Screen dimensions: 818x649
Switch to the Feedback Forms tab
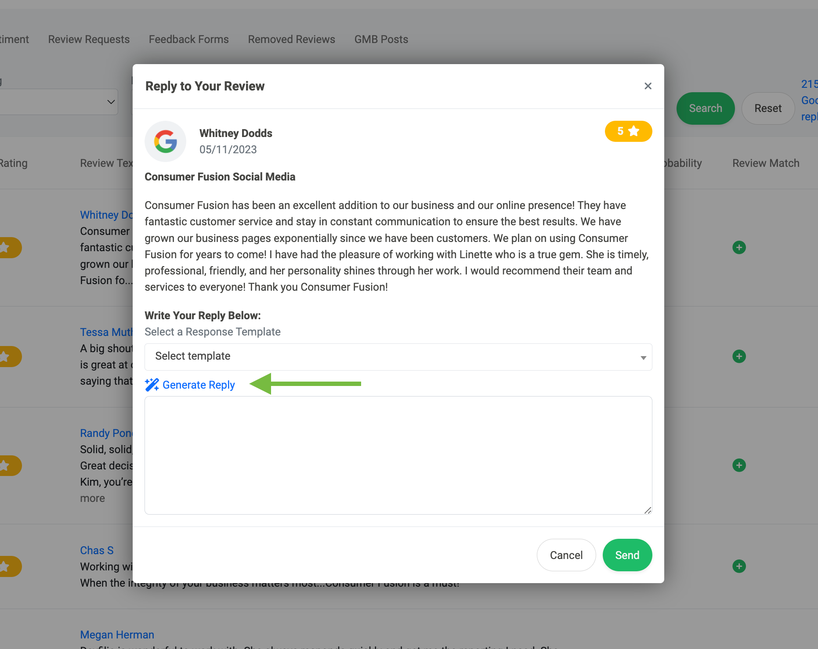[x=189, y=39]
